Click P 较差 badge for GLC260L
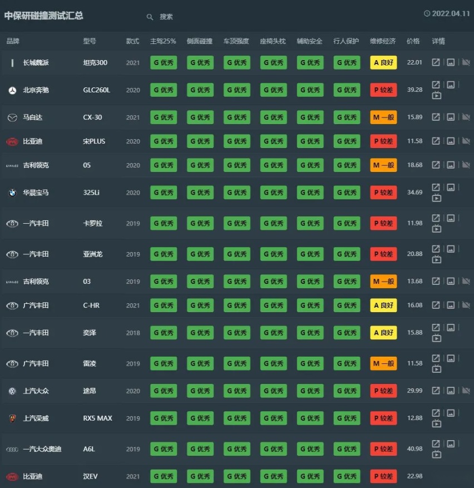Screen dimensions: 474x488 [383, 90]
